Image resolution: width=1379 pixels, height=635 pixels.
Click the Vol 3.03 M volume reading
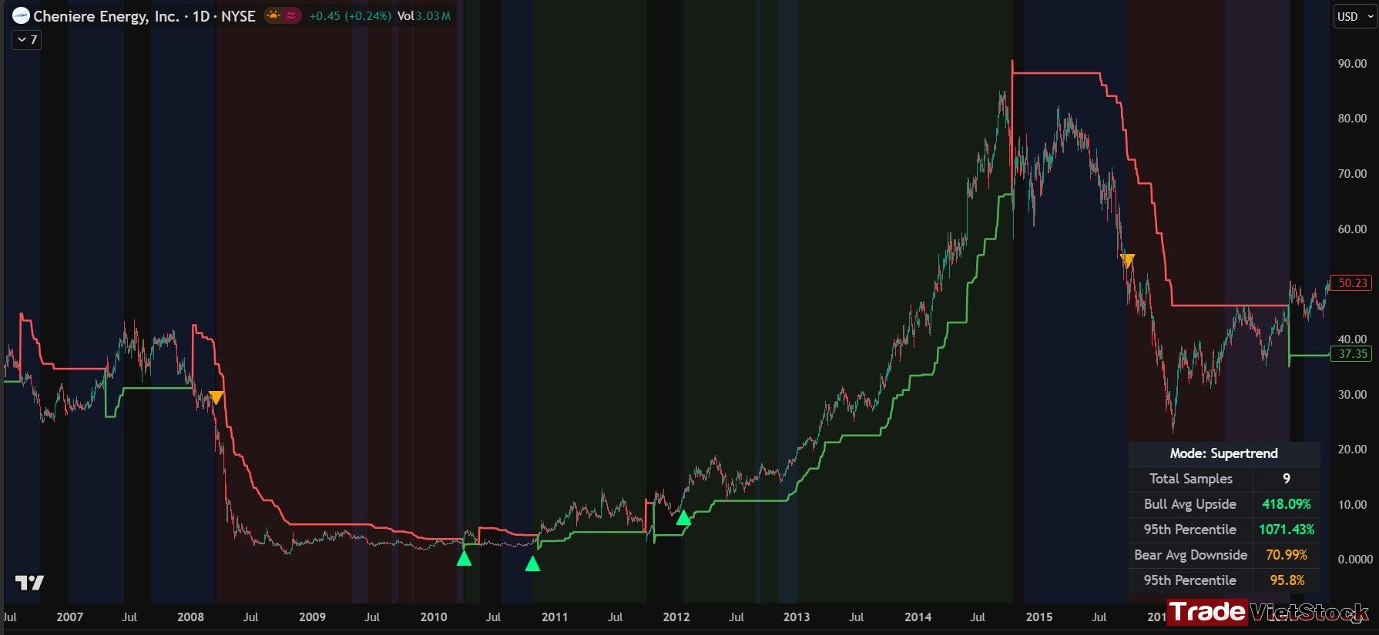tap(424, 15)
